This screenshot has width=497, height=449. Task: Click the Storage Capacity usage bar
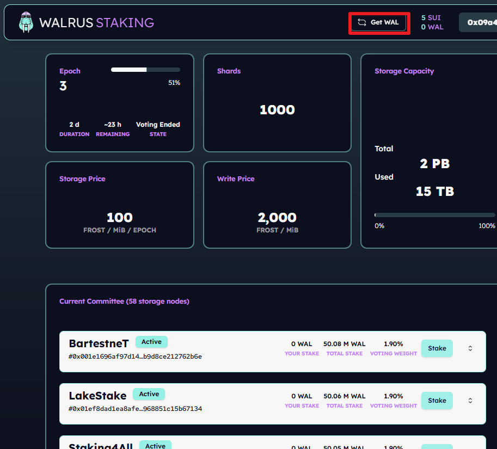click(434, 215)
